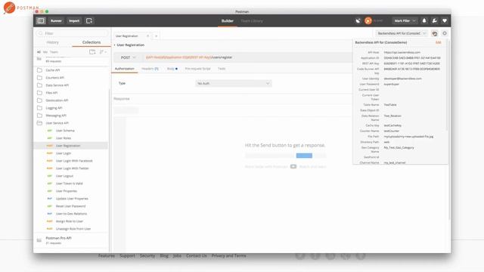
Task: Switch to the History tab
Action: pos(52,42)
